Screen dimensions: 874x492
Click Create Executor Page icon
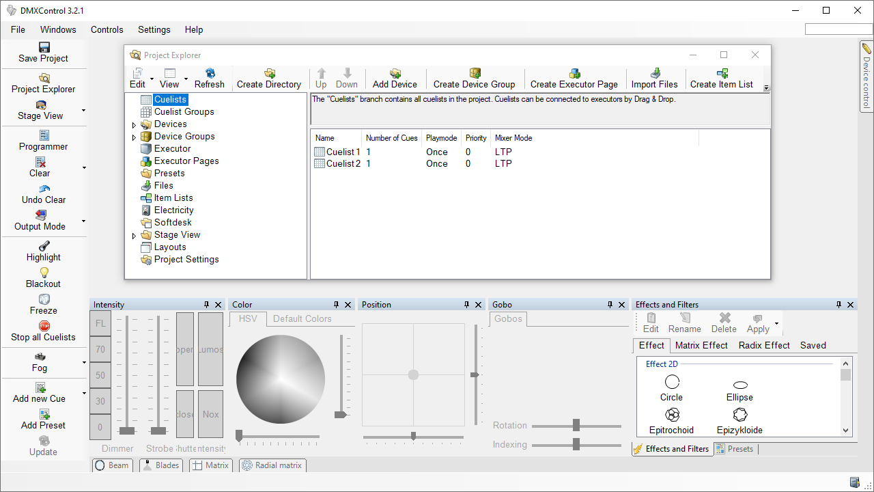574,73
